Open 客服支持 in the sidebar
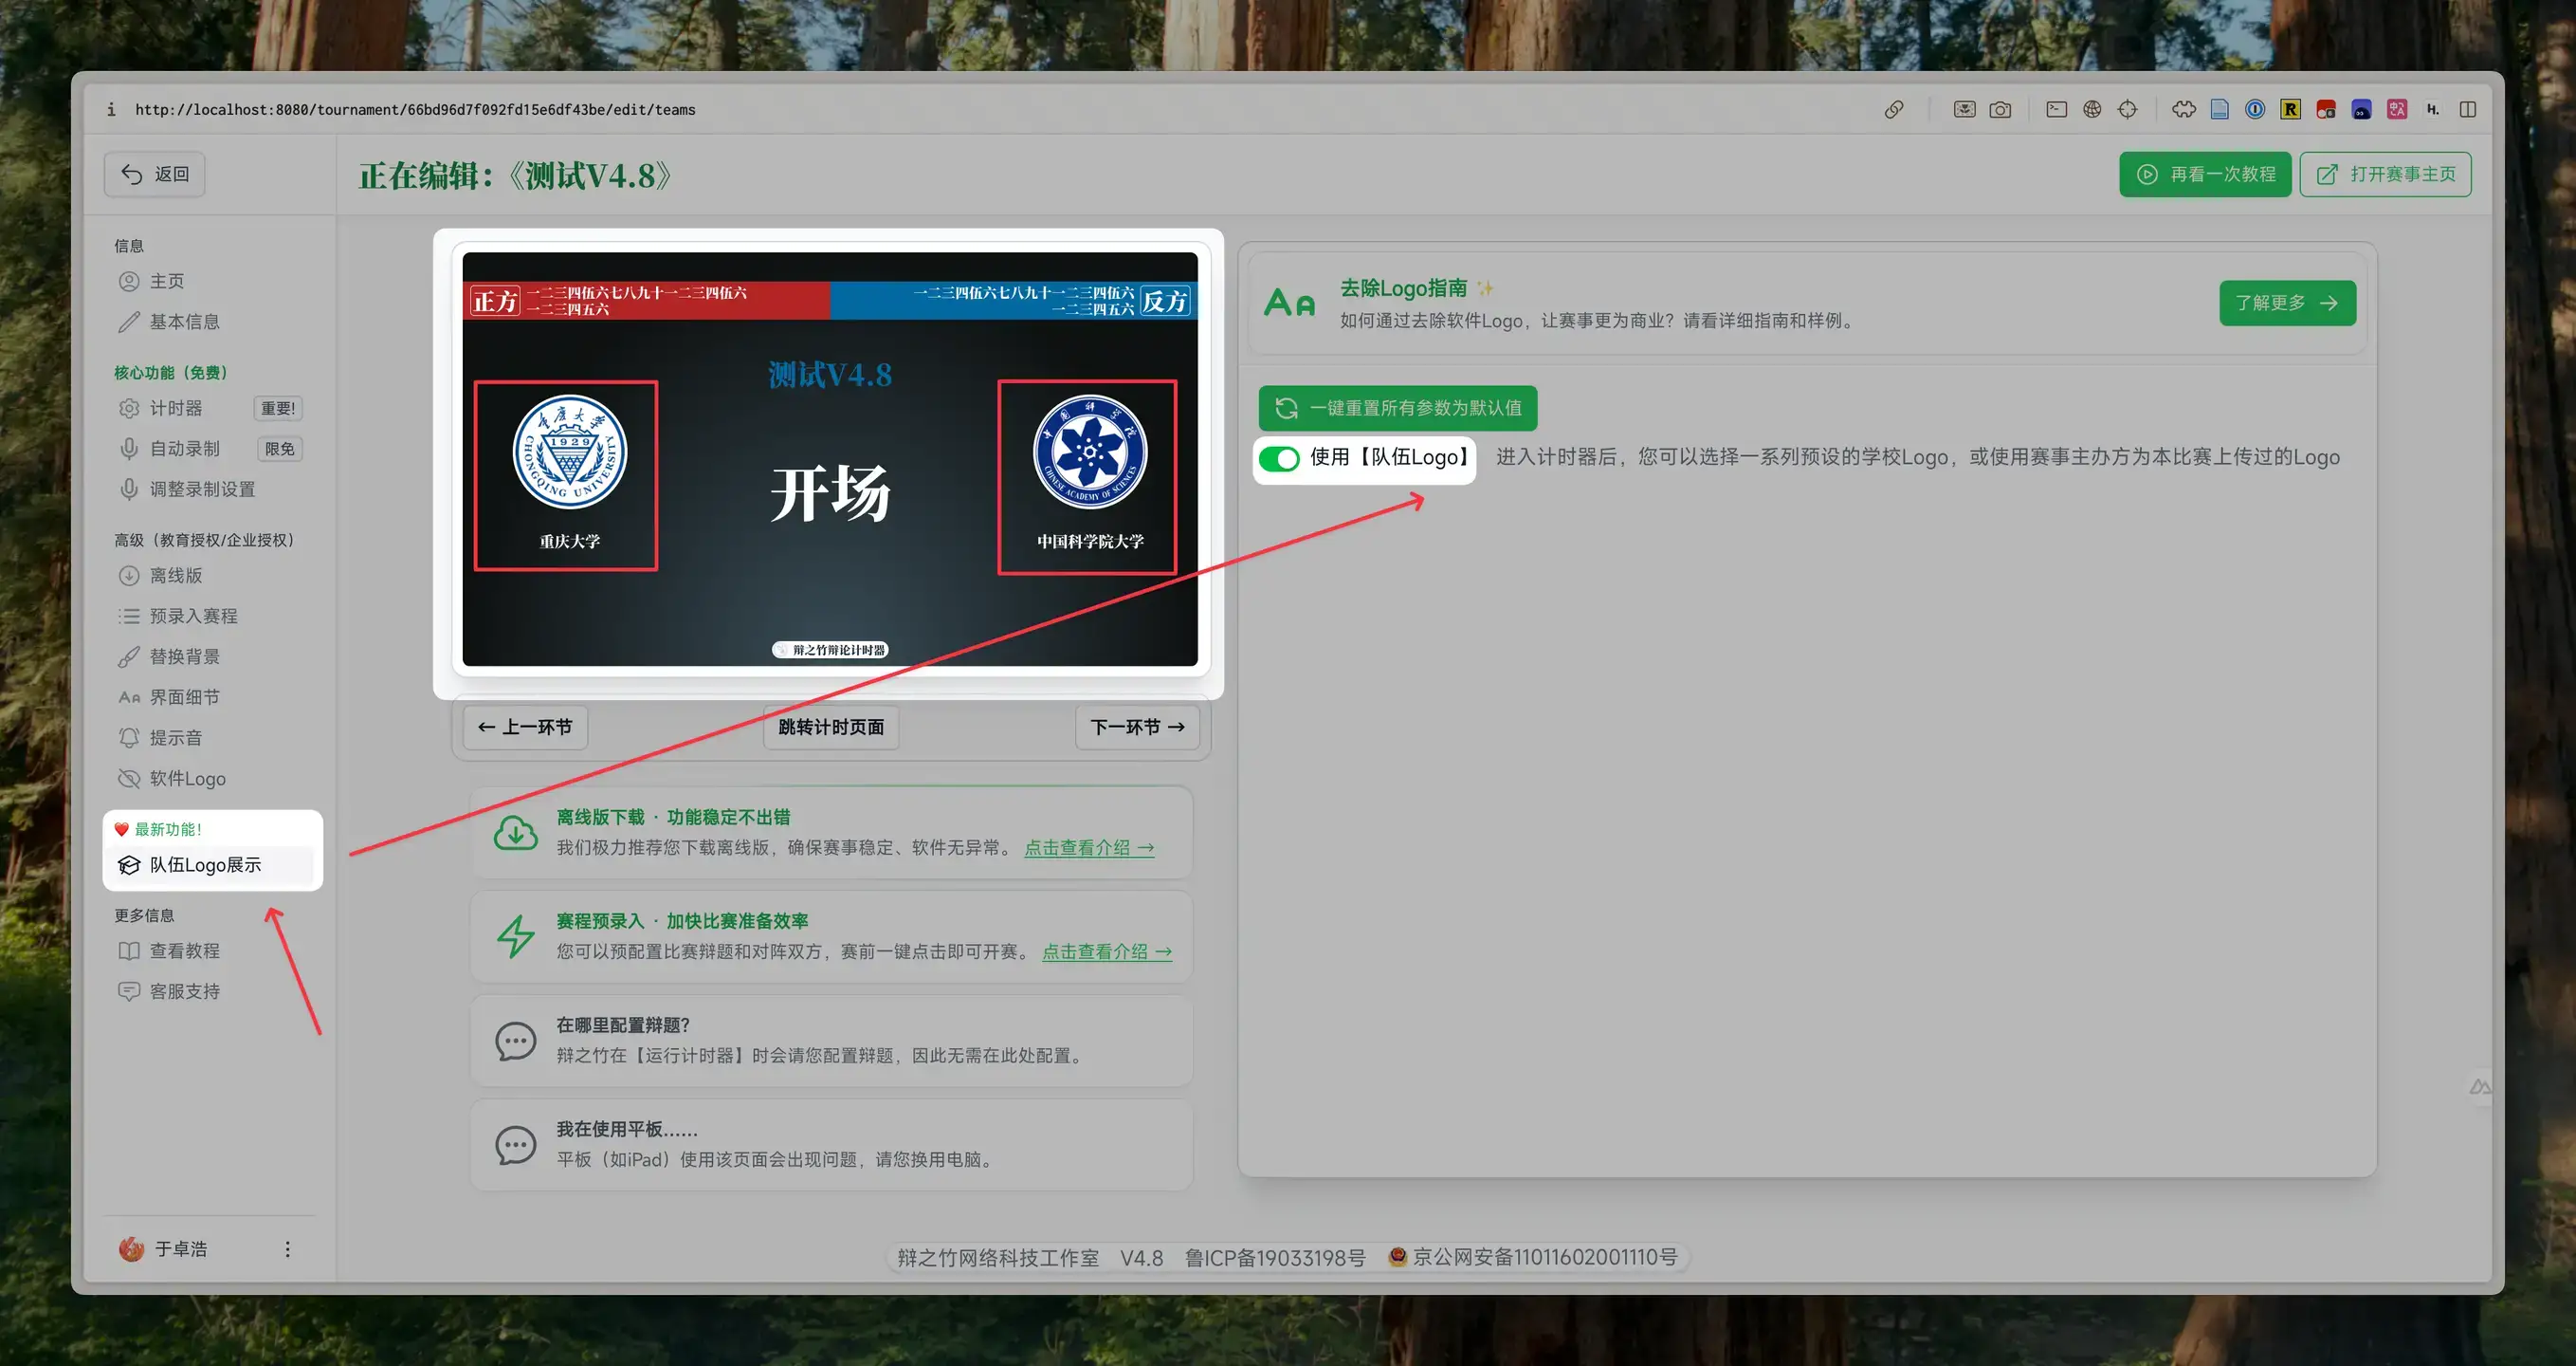The image size is (2576, 1366). 208,990
